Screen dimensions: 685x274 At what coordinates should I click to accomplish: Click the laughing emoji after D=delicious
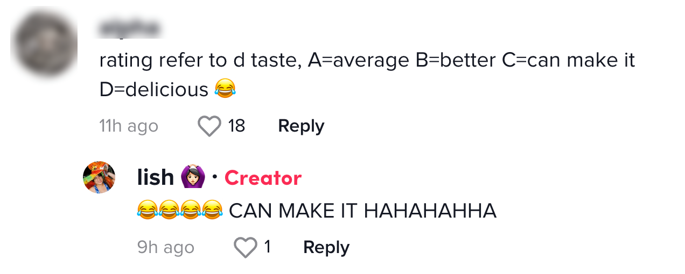(225, 89)
